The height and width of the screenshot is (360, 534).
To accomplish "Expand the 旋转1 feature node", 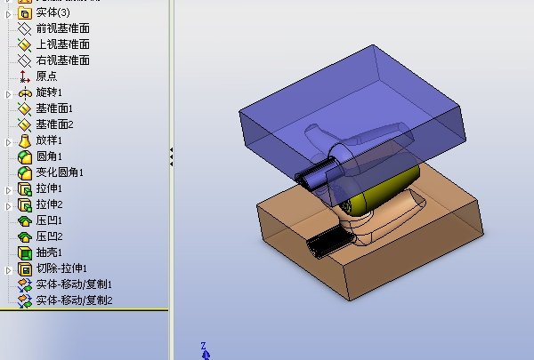I will pos(8,94).
